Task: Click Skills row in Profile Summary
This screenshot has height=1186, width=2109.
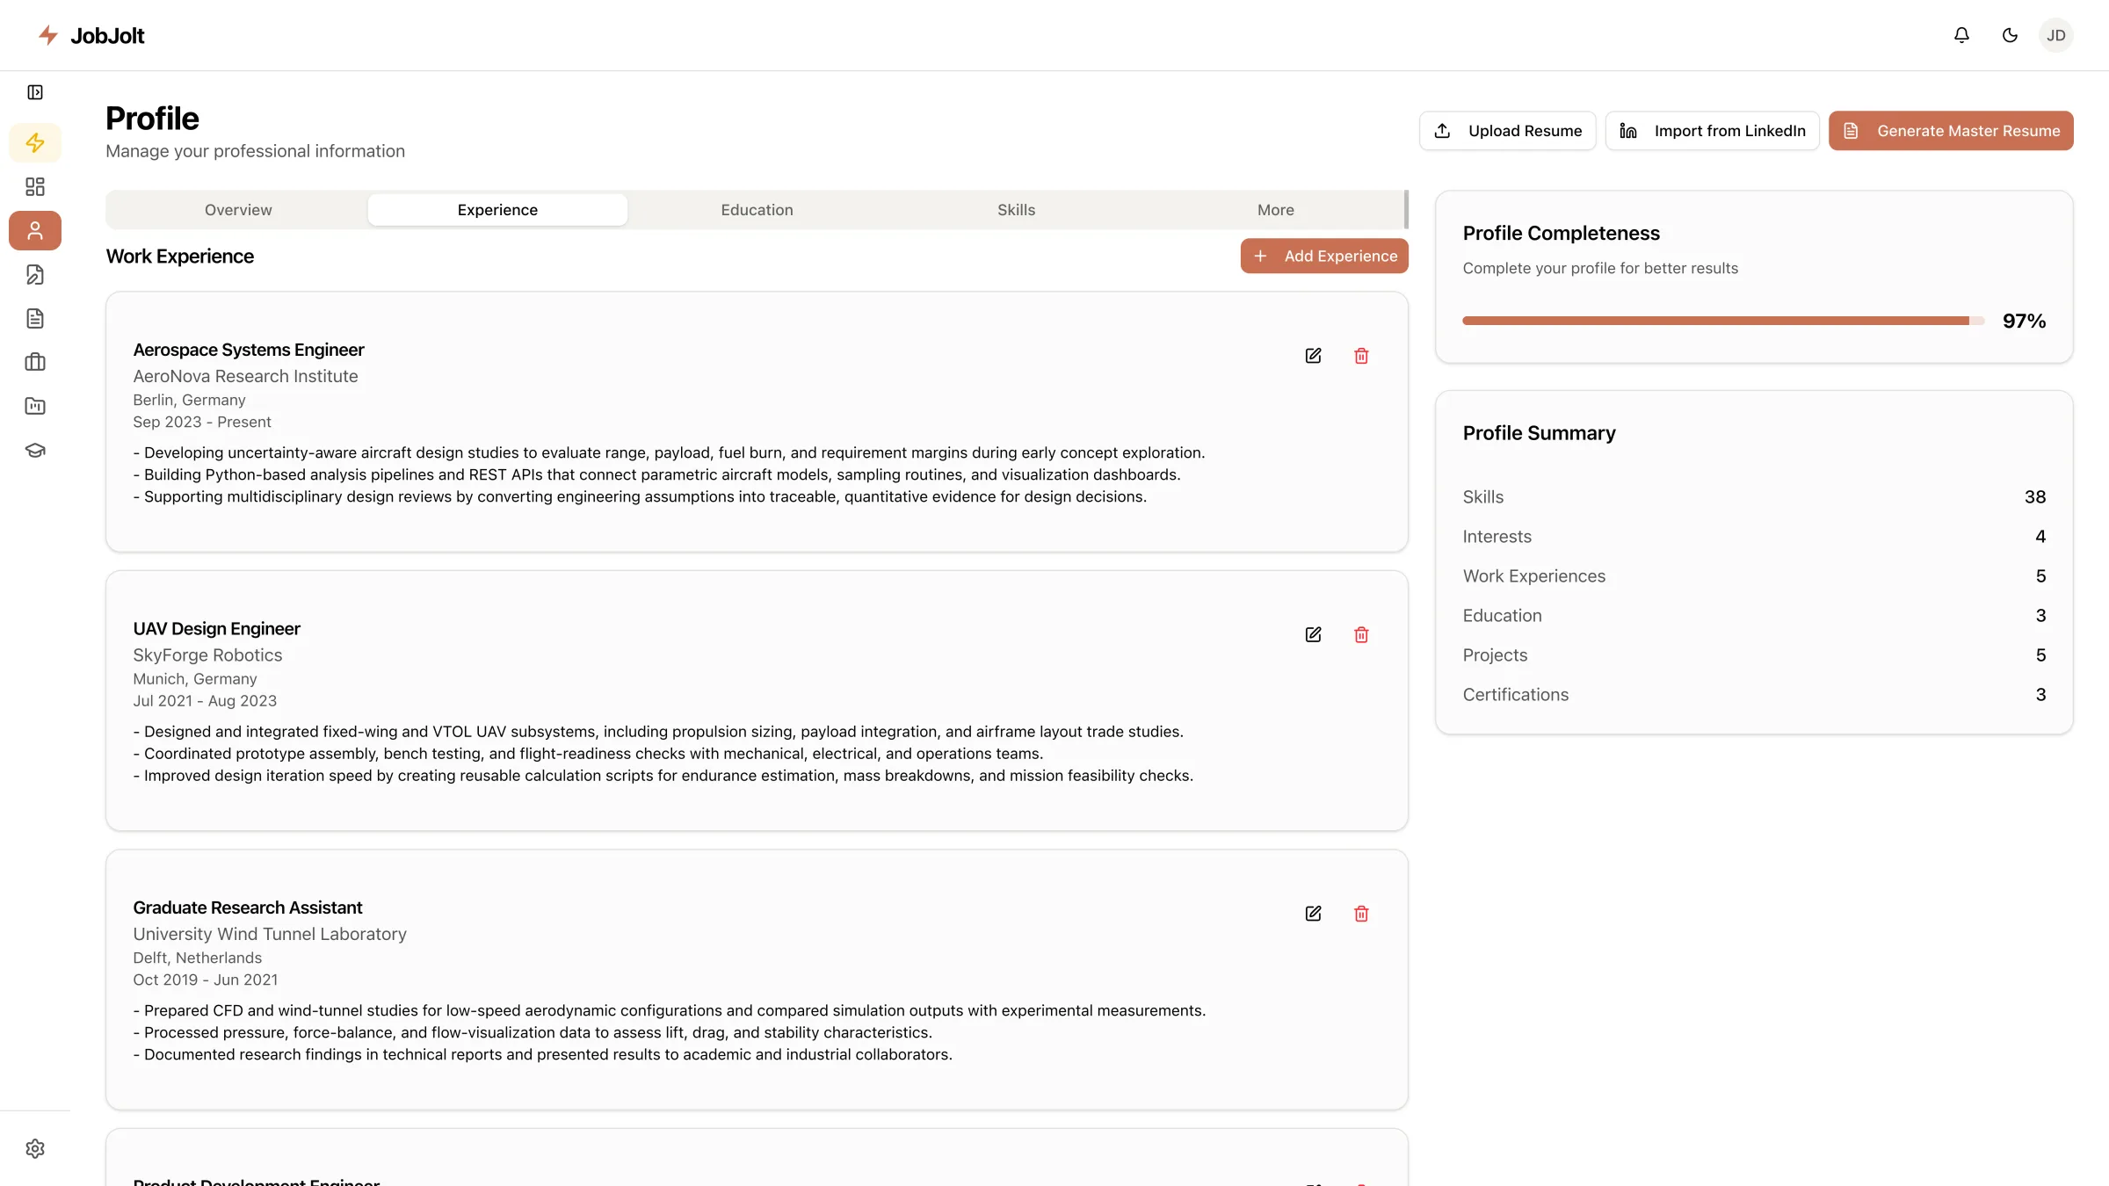Action: (1754, 496)
